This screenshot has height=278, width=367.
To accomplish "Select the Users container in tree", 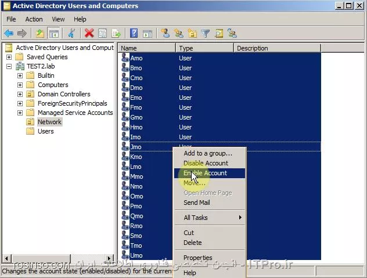I will point(46,131).
